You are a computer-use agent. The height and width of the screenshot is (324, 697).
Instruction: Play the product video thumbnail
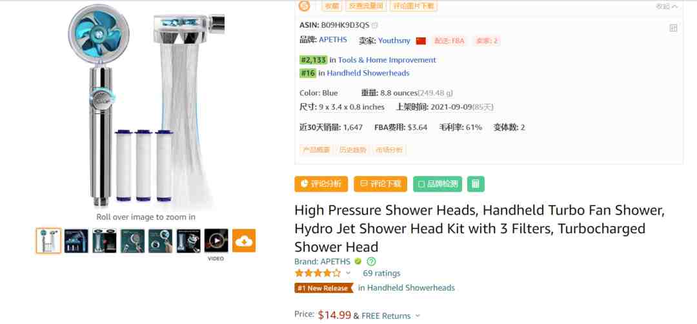(x=216, y=240)
